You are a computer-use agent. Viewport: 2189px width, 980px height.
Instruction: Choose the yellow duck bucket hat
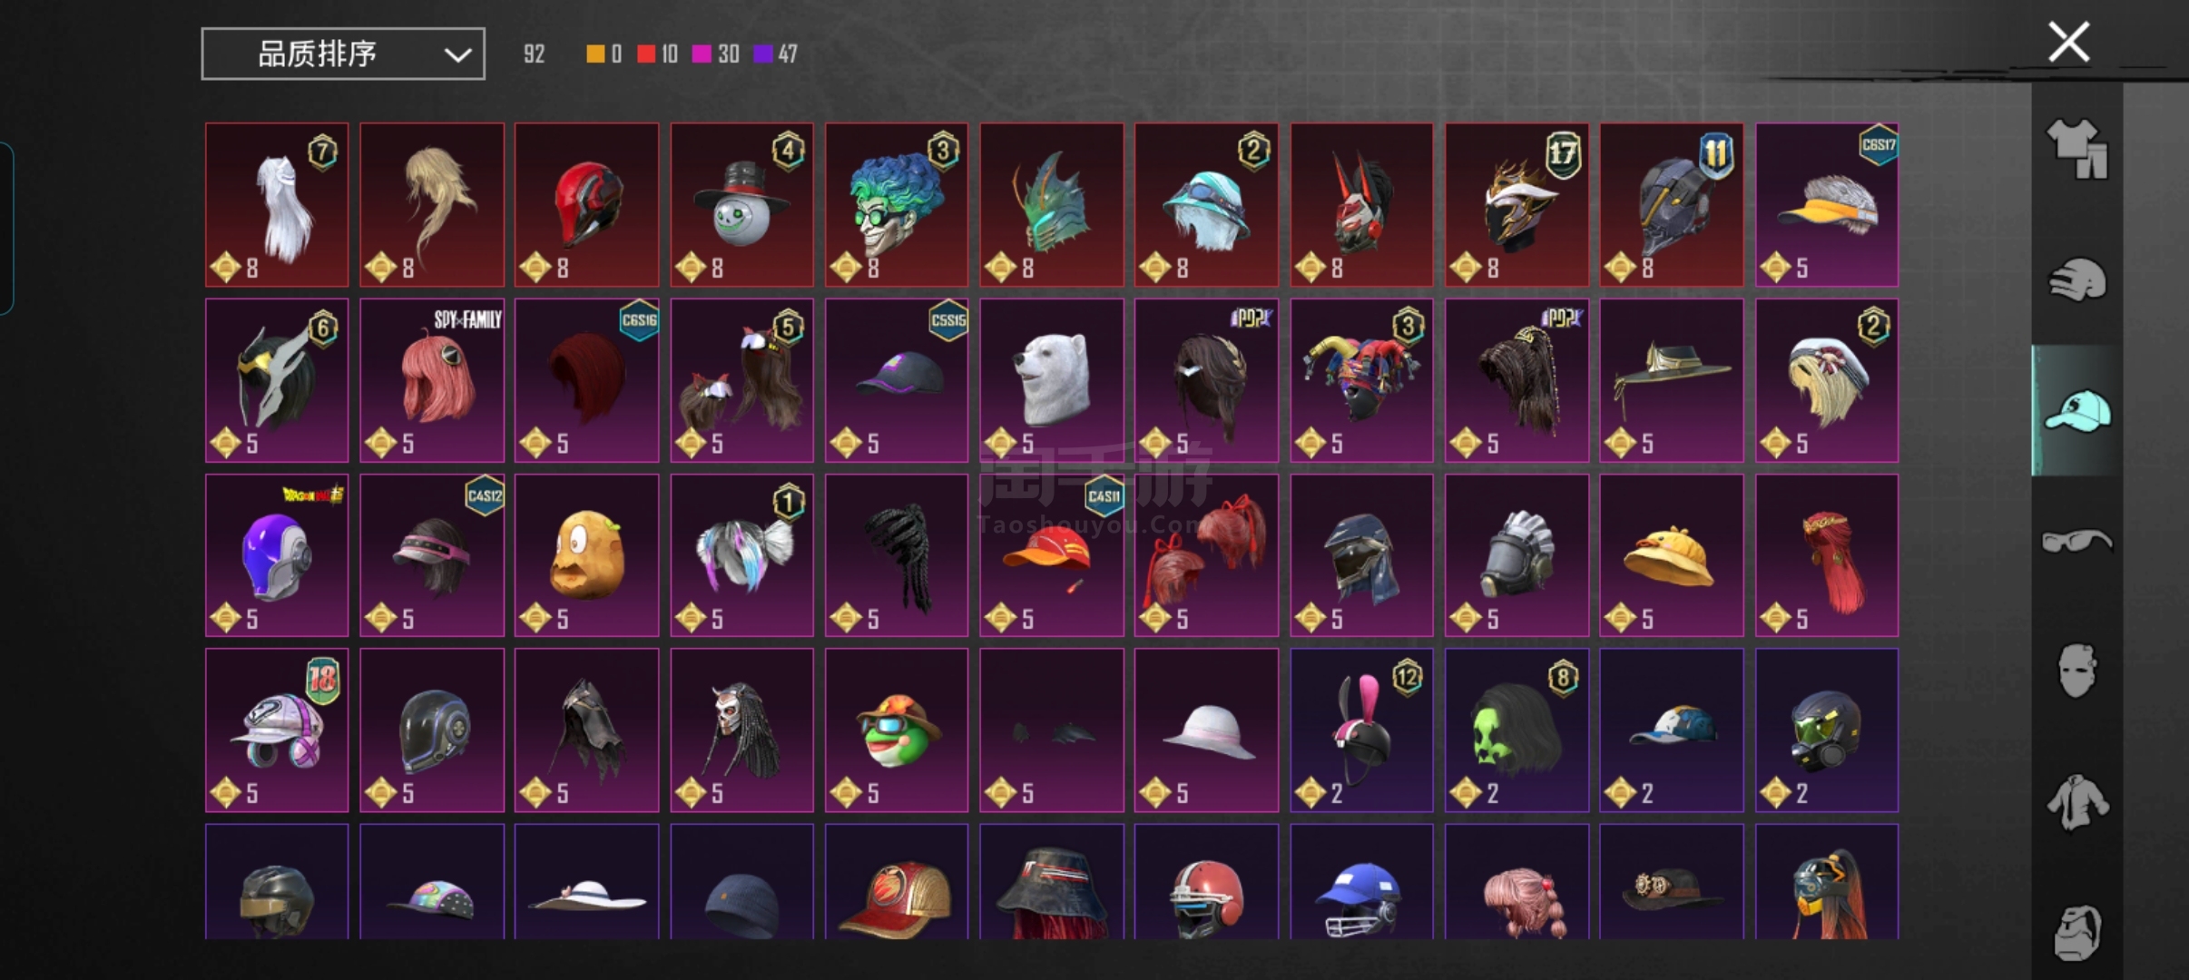click(1672, 555)
